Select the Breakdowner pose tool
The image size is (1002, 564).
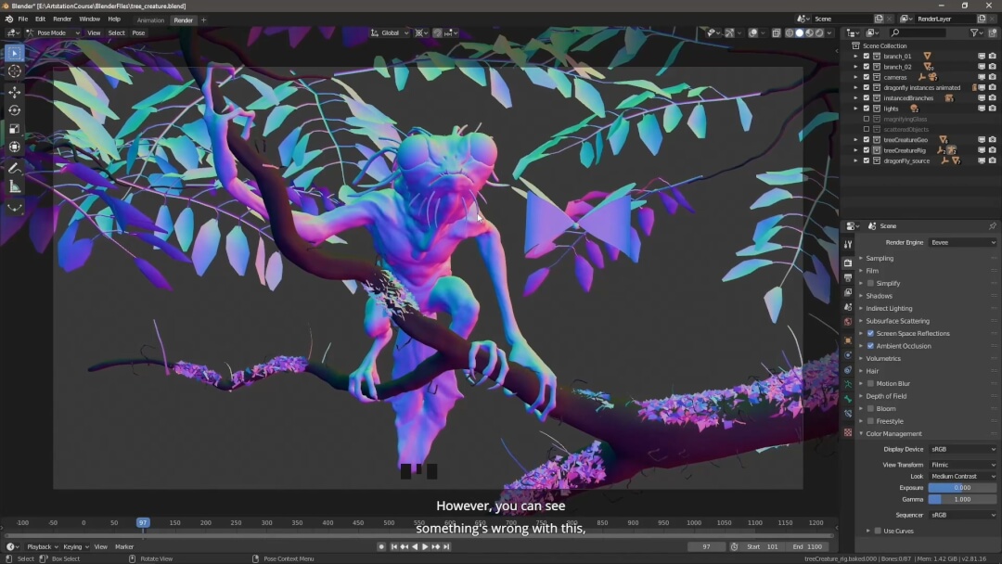tap(14, 208)
